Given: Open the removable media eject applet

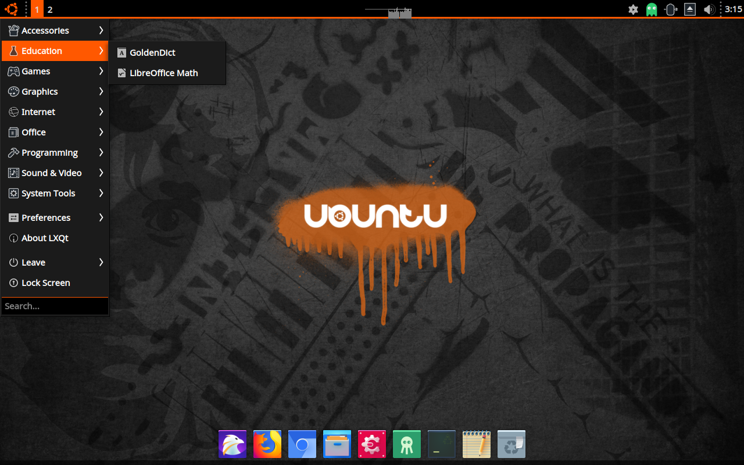Looking at the screenshot, I should pyautogui.click(x=690, y=9).
